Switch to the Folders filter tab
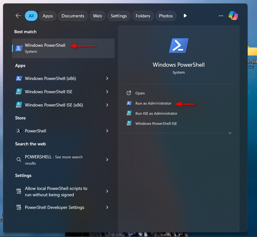257x237 pixels. pyautogui.click(x=143, y=16)
